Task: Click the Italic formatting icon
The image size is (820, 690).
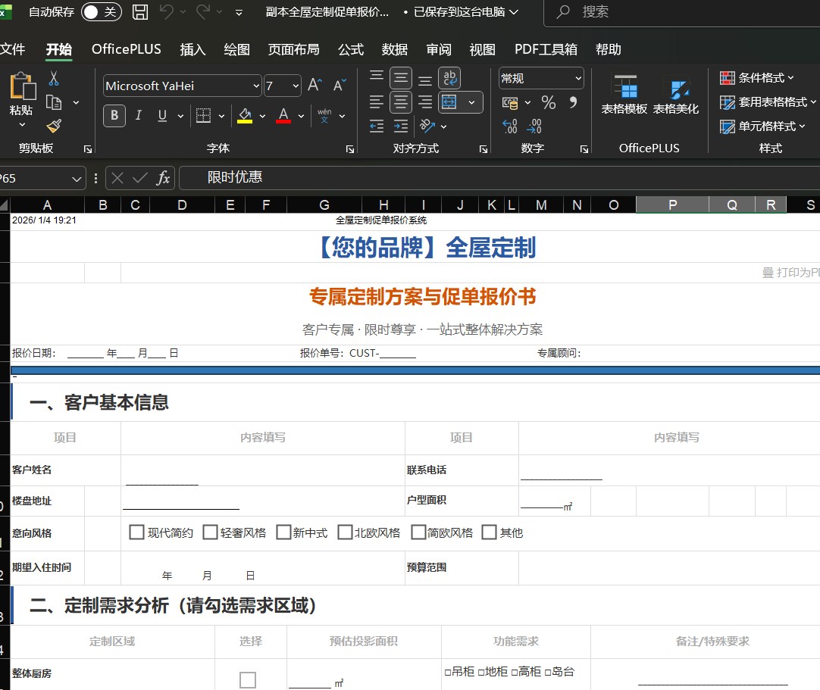Action: (138, 116)
